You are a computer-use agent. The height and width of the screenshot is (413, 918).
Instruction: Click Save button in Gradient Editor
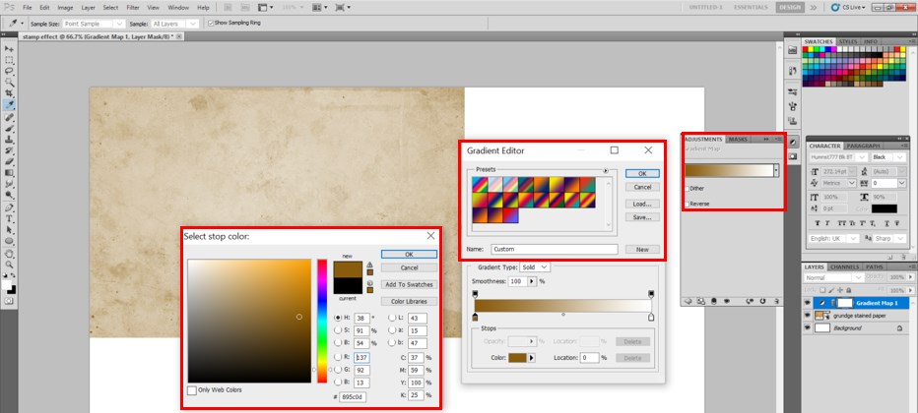pyautogui.click(x=642, y=216)
